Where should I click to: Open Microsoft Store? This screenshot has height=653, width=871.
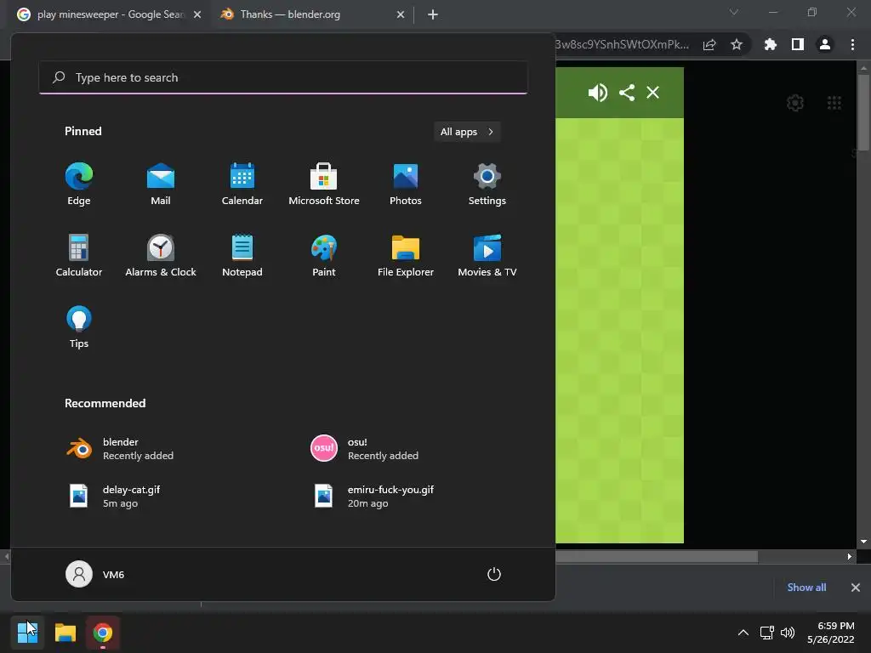[x=324, y=184]
